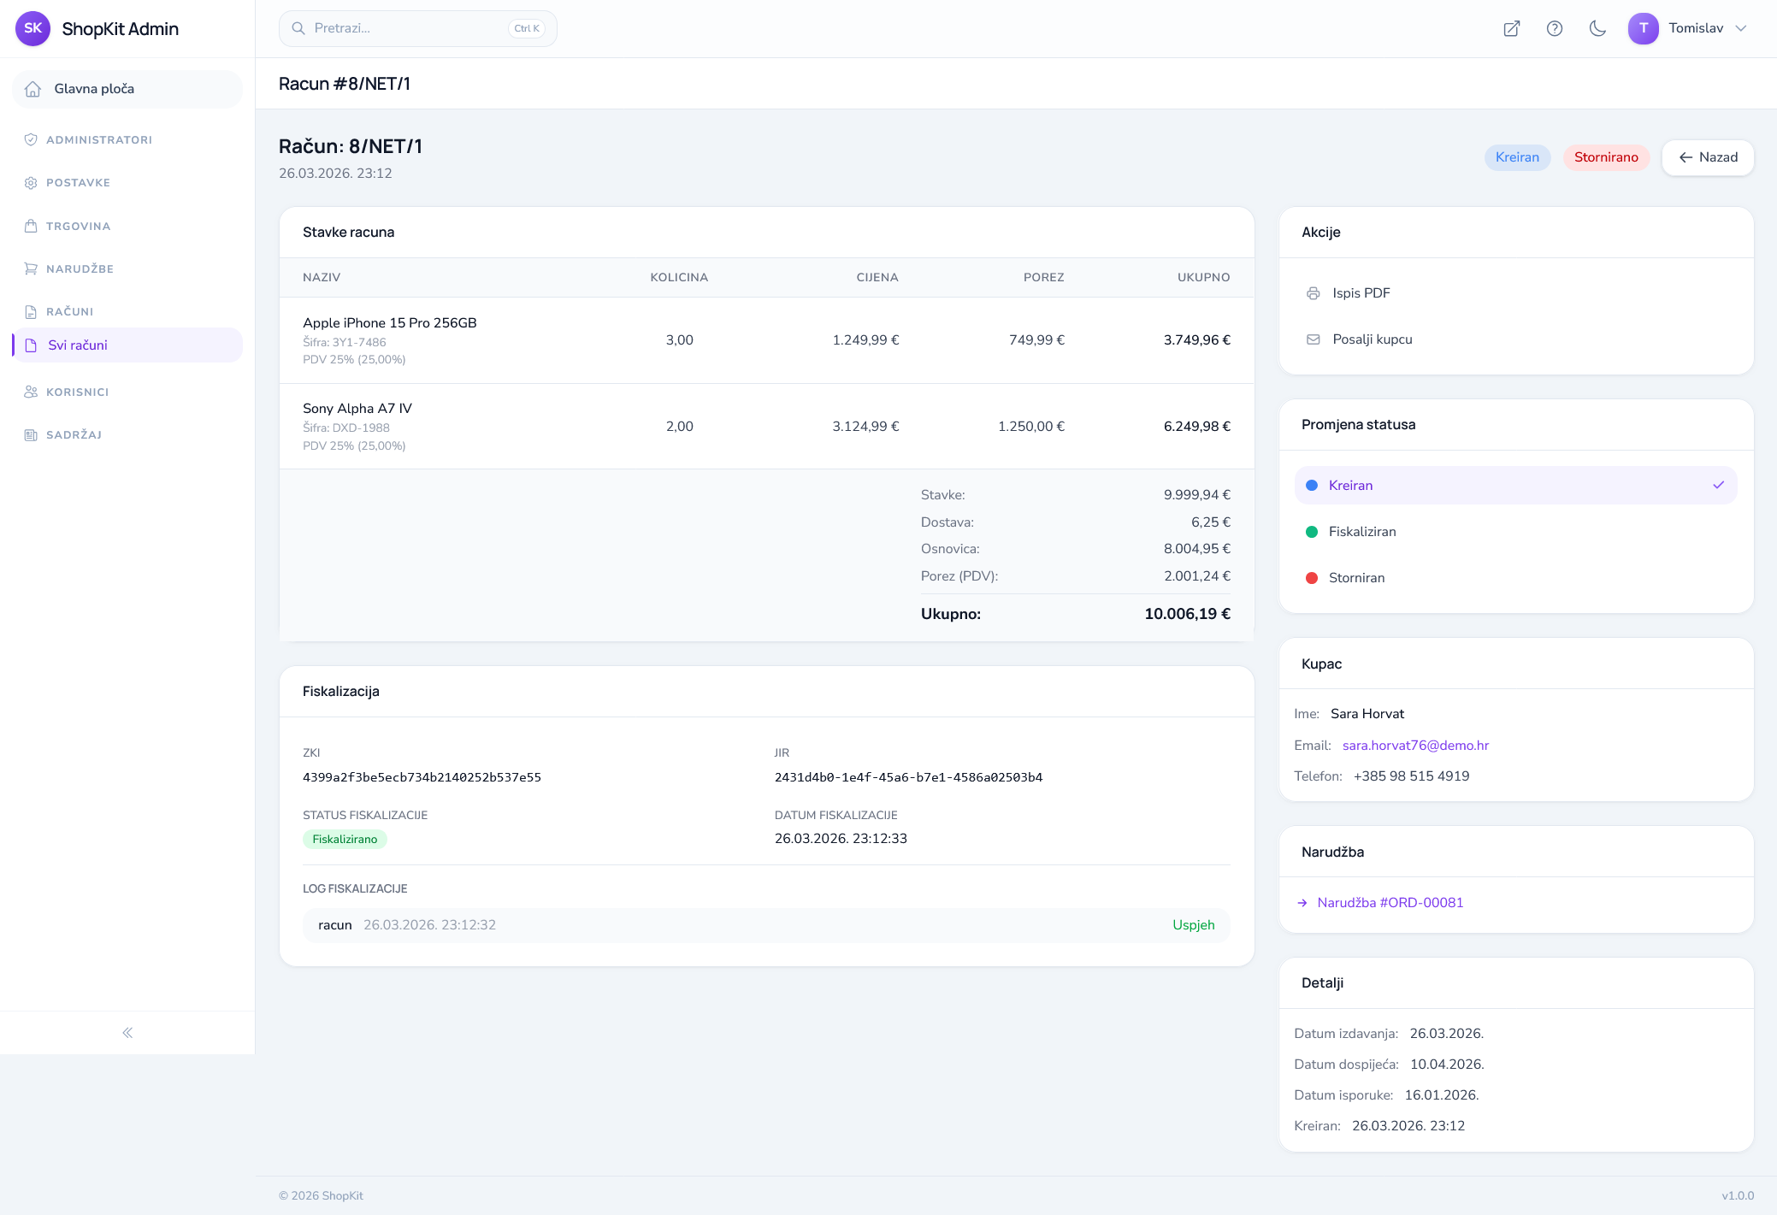Click the Šifra: 3Y1-7486 code
Screen dimensions: 1777x1215
345,342
